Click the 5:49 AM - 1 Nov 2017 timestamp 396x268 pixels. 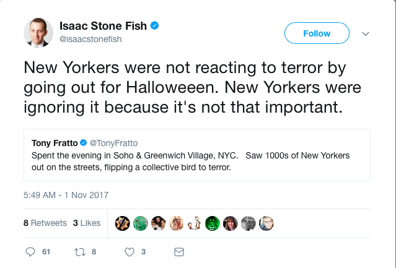66,195
